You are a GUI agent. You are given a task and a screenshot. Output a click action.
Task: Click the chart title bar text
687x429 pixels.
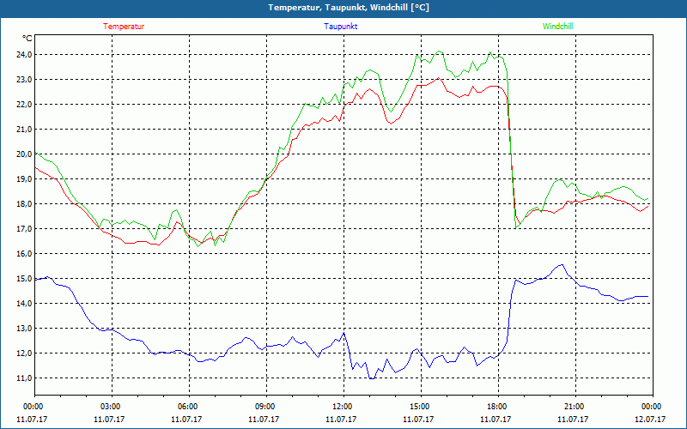[x=343, y=8]
